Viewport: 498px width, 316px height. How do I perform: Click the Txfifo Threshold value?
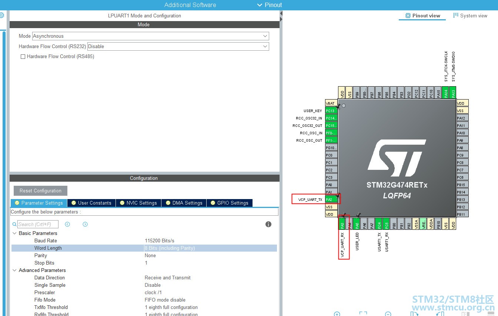[171, 307]
